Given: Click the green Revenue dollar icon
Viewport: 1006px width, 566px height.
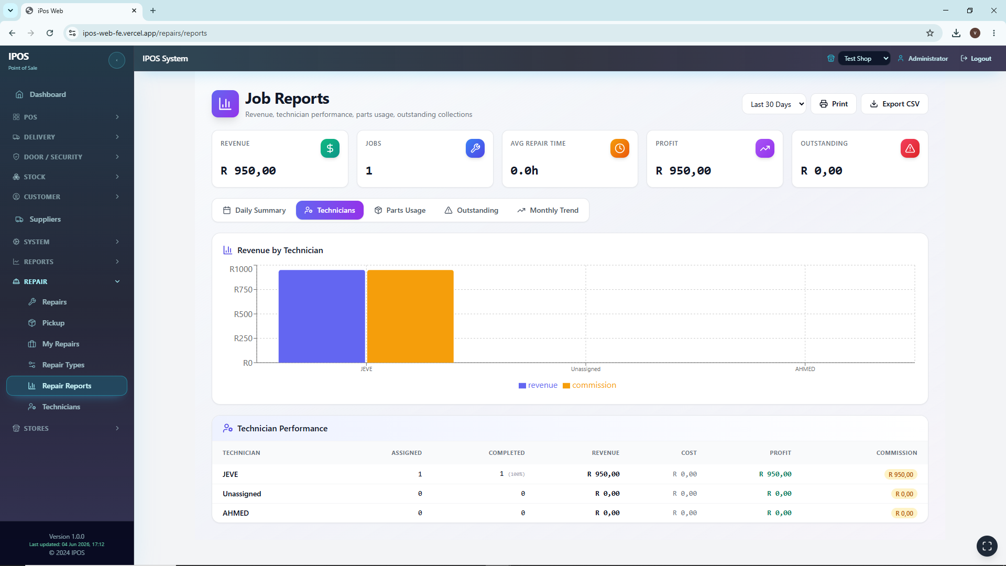Looking at the screenshot, I should point(330,148).
